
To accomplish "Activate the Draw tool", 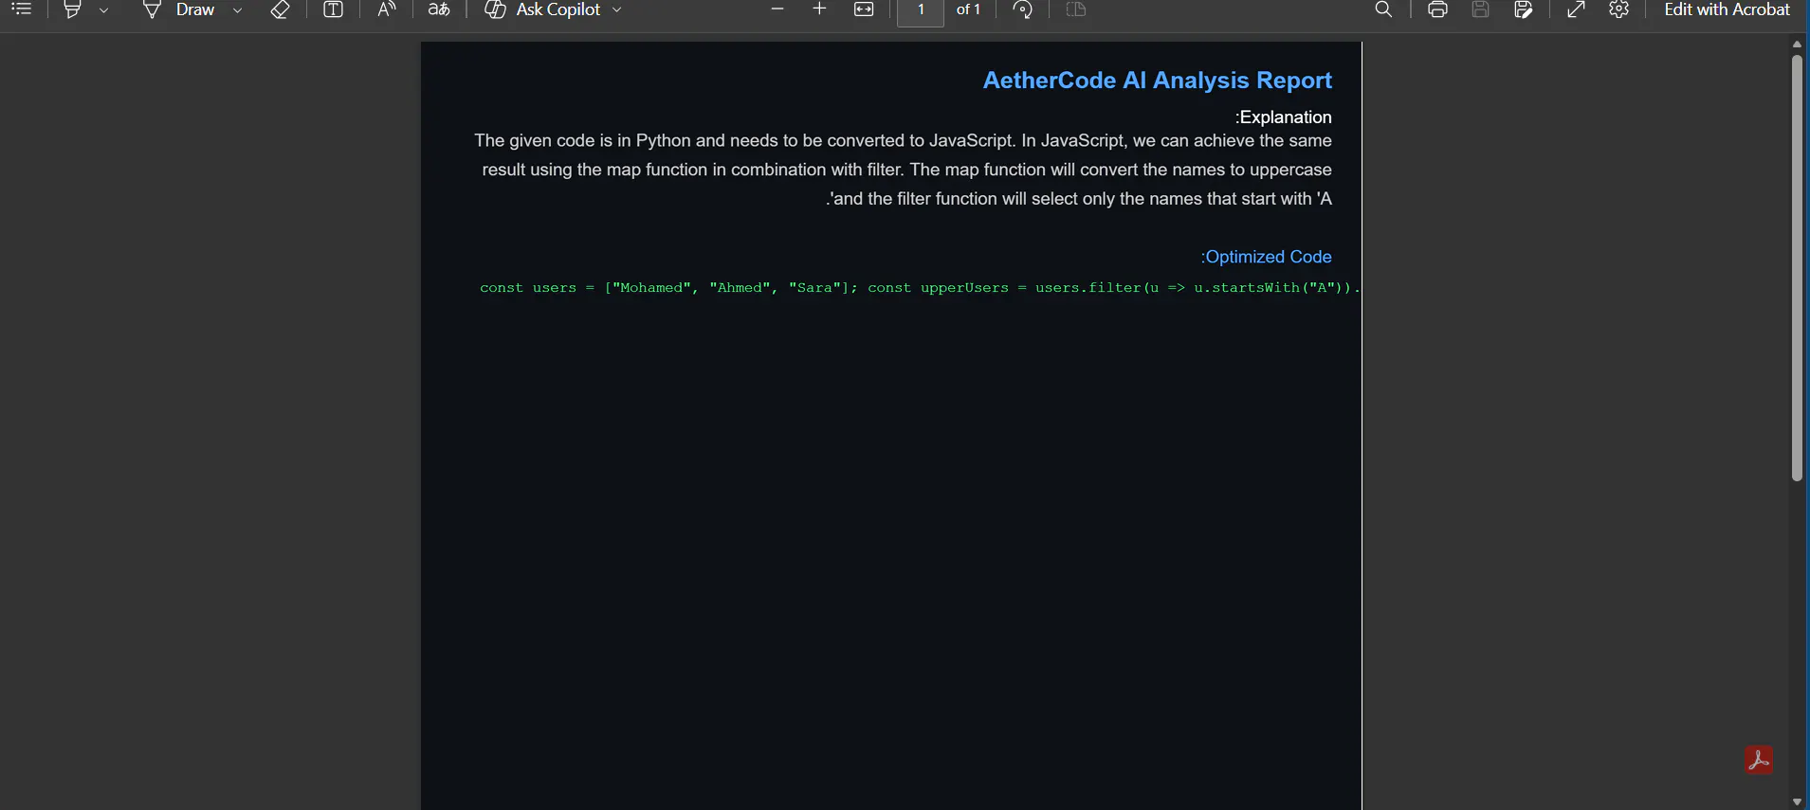I will pos(178,9).
